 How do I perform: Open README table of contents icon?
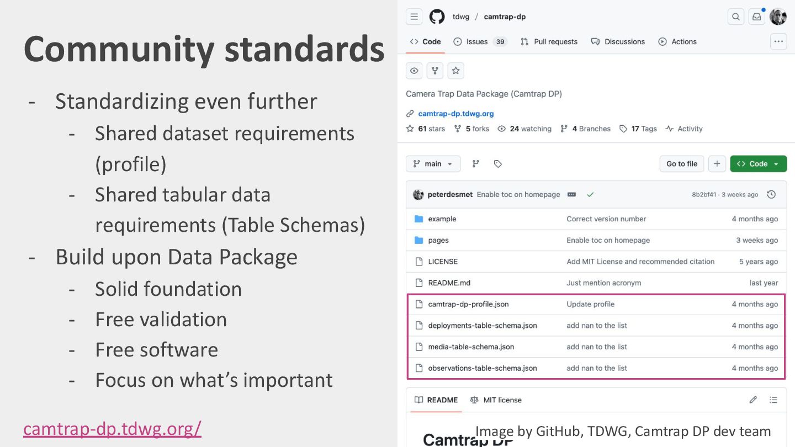click(x=773, y=400)
